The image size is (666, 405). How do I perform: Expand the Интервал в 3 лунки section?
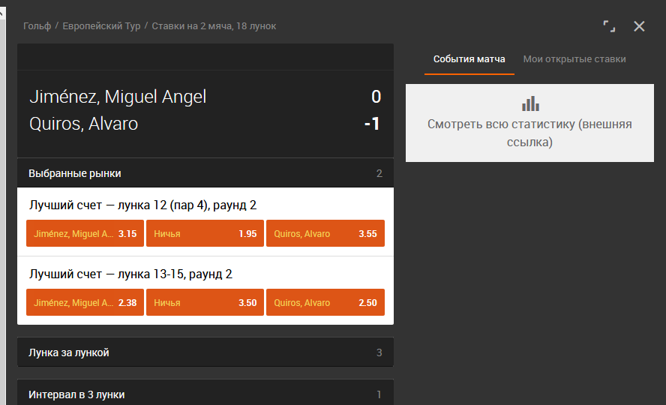205,393
